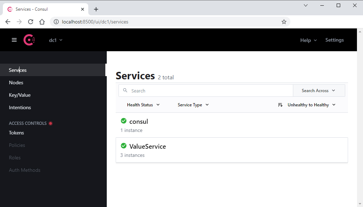Click the '2 total' count label
Viewport: 363px width, 207px height.
pyautogui.click(x=165, y=78)
